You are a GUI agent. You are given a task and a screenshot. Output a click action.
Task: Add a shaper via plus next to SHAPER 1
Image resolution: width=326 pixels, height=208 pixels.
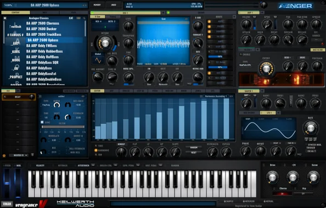click(262, 91)
